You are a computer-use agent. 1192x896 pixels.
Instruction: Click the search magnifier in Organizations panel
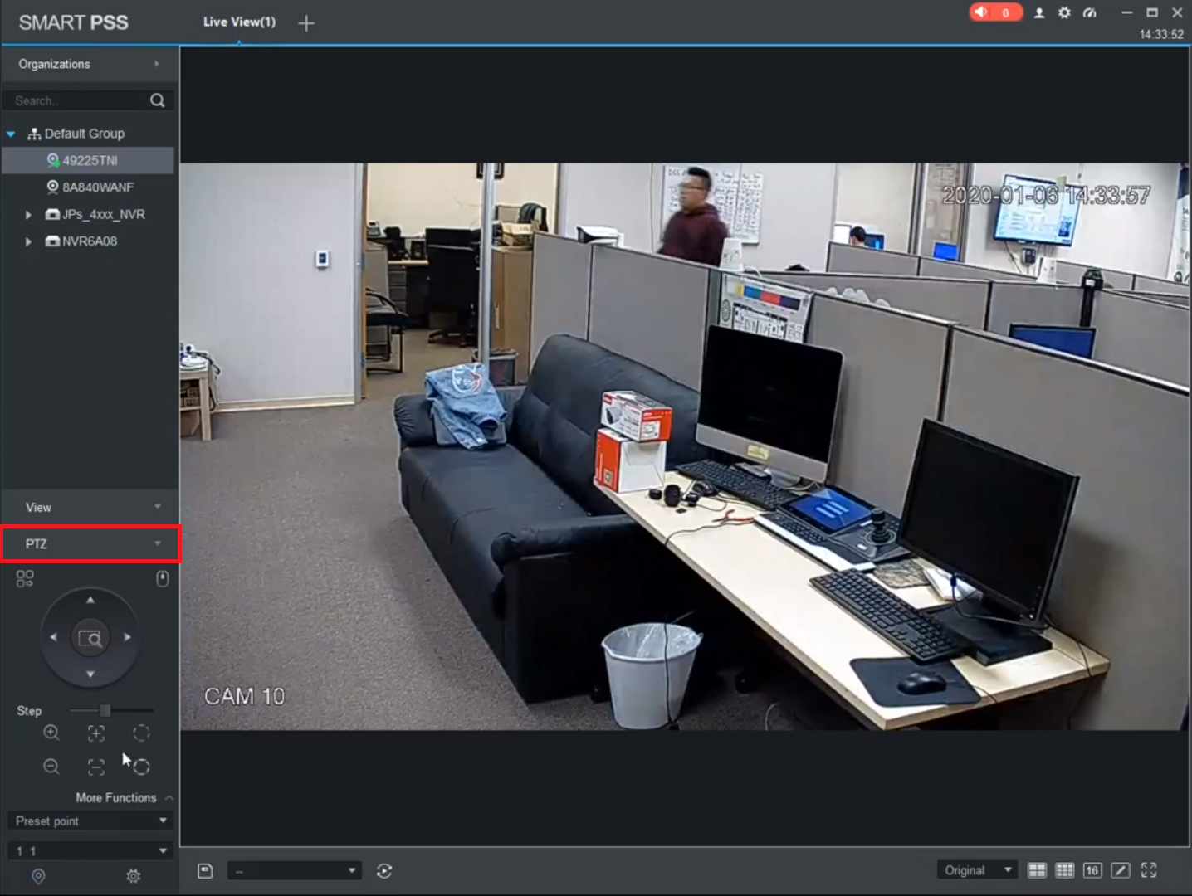tap(158, 100)
